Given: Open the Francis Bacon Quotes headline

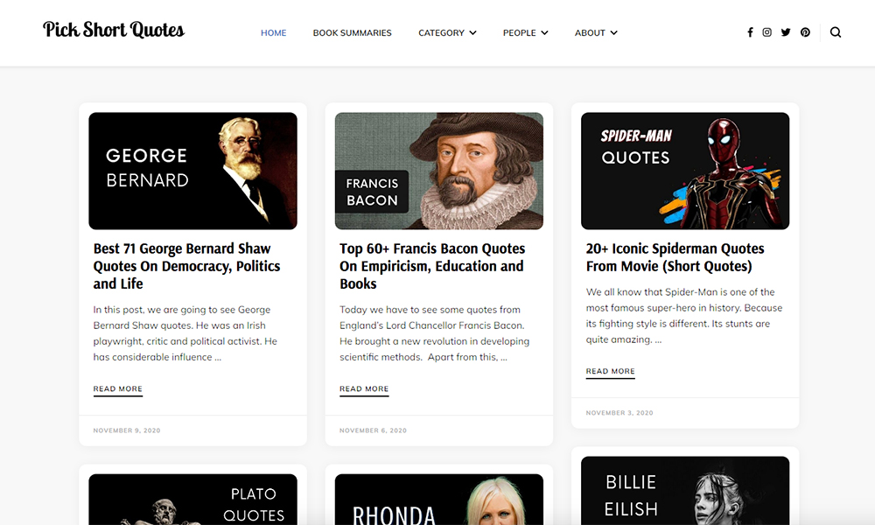Looking at the screenshot, I should point(432,266).
